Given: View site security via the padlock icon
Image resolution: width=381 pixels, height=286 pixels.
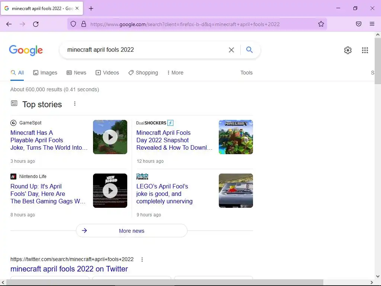Looking at the screenshot, I should 84,24.
